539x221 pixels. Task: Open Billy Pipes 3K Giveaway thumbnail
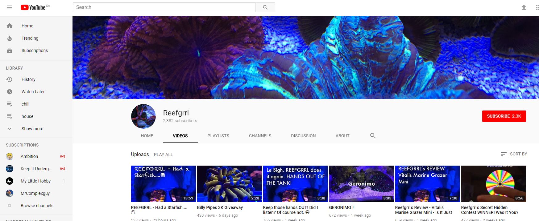pos(230,184)
